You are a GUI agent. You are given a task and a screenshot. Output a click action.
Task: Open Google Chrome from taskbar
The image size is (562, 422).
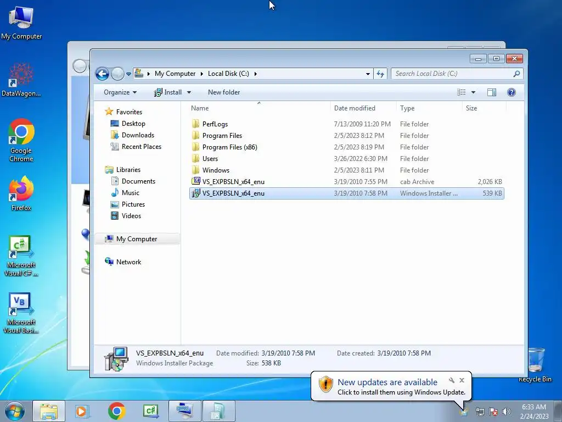[116, 411]
